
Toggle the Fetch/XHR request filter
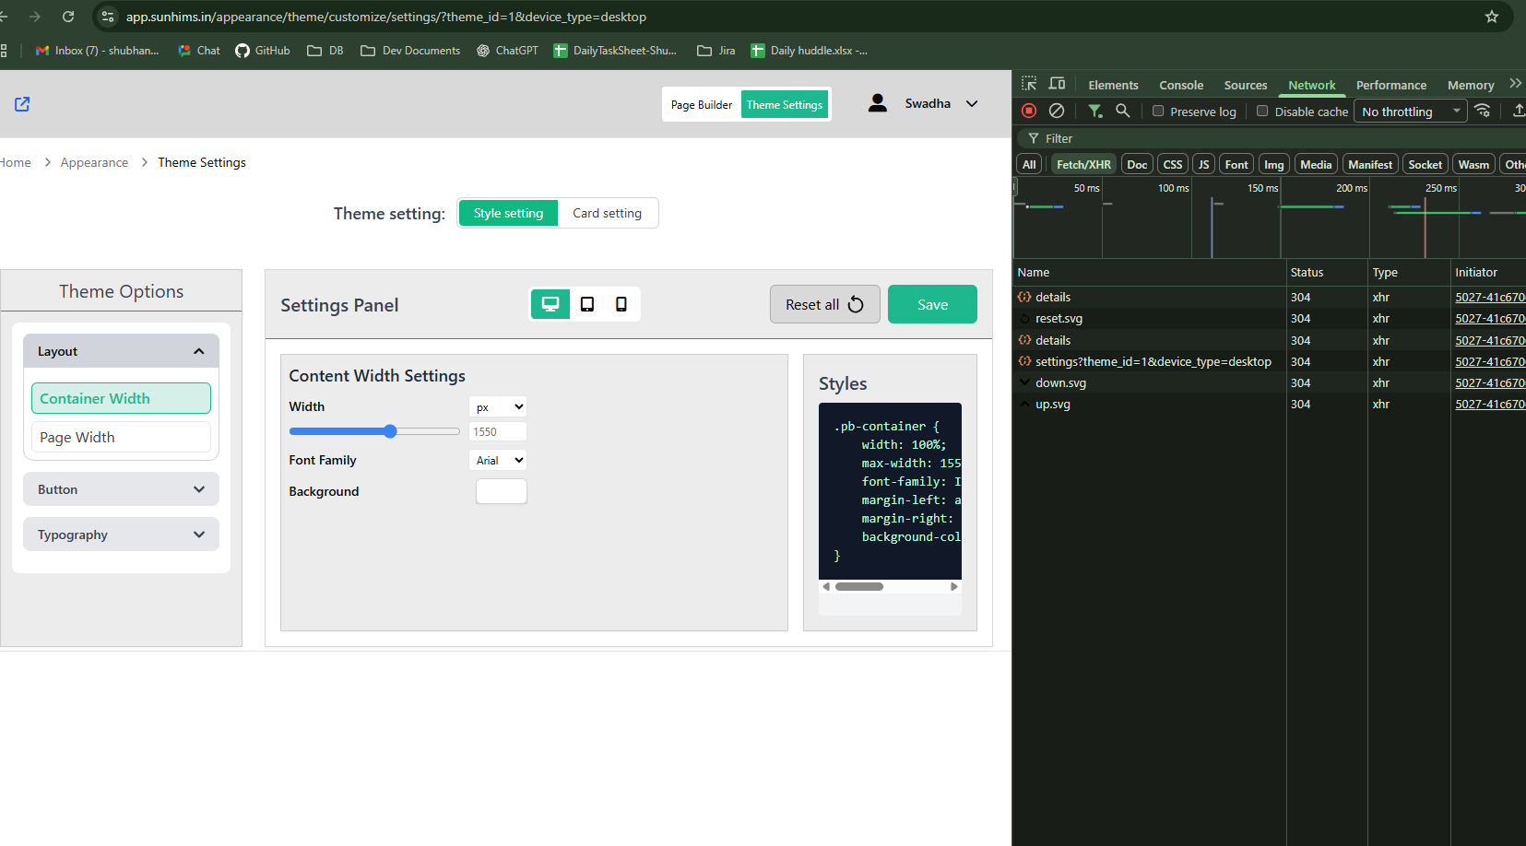[1083, 164]
